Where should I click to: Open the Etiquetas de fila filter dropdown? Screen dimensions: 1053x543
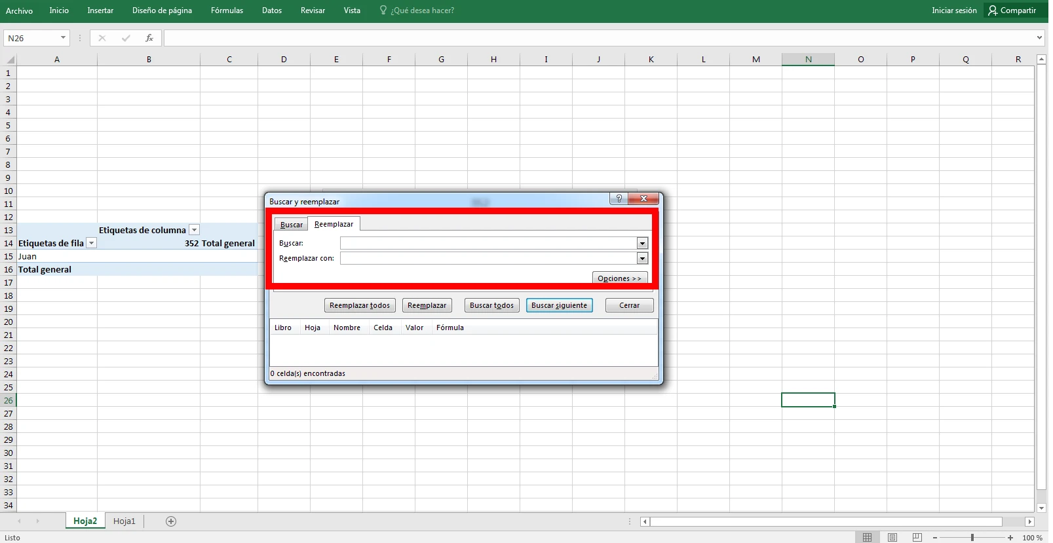pos(92,243)
